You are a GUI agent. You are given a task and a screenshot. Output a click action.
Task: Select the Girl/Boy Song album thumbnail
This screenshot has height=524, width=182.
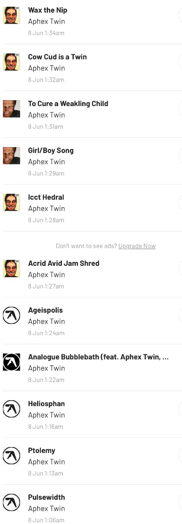tap(11, 156)
